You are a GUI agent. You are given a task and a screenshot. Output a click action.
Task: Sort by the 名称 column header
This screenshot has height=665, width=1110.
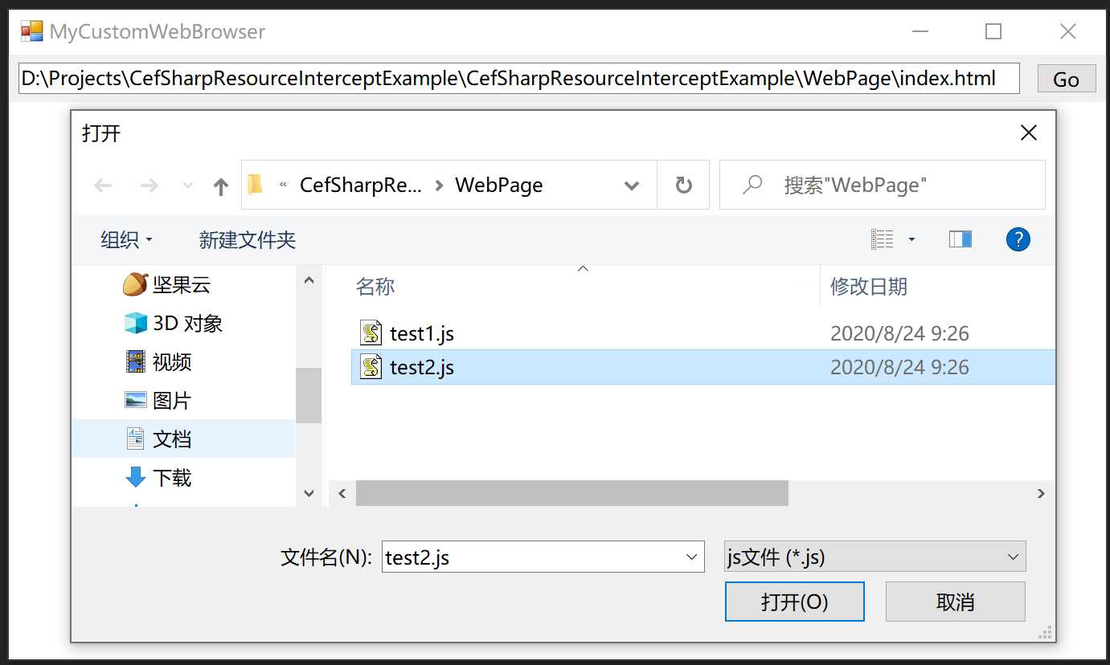(375, 287)
